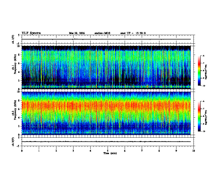Click time axis tick label "9"

pyautogui.click(x=176, y=151)
